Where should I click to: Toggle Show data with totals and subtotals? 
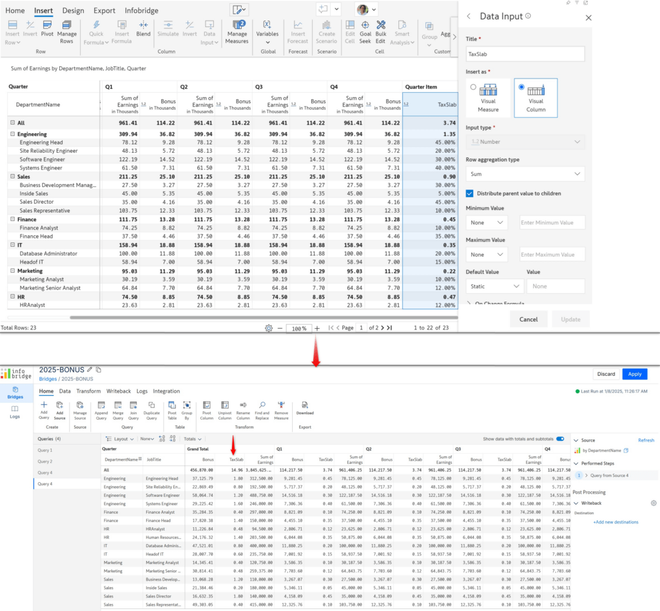559,438
